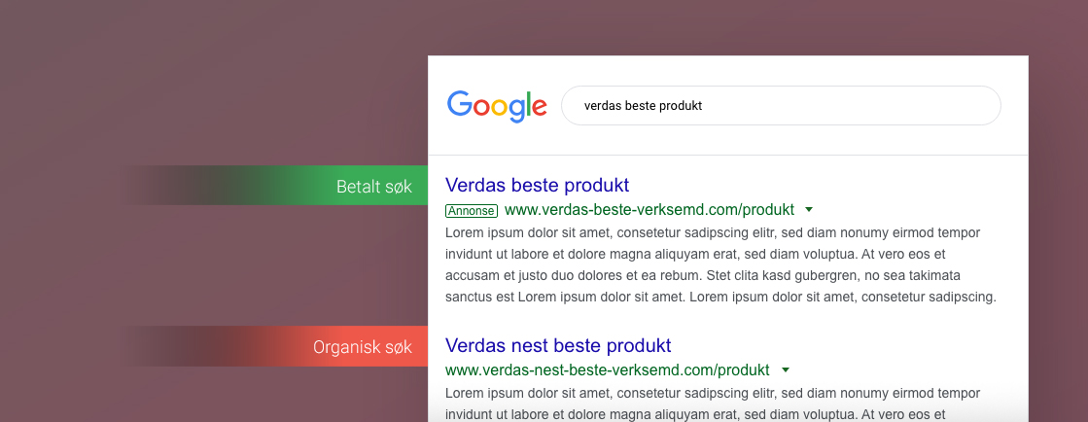Open the Verdas beste produkt ad title

click(537, 185)
